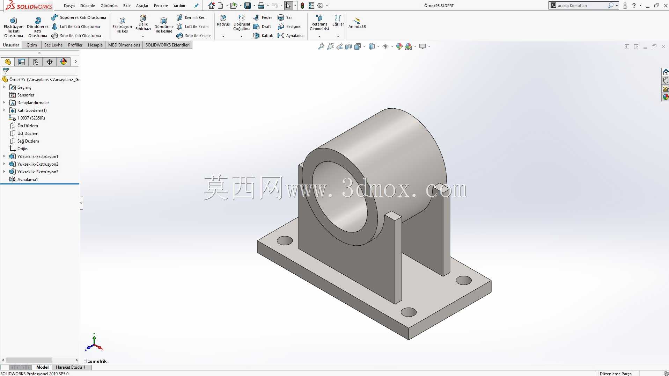Click the Previous View icon
This screenshot has height=376, width=669.
point(339,46)
